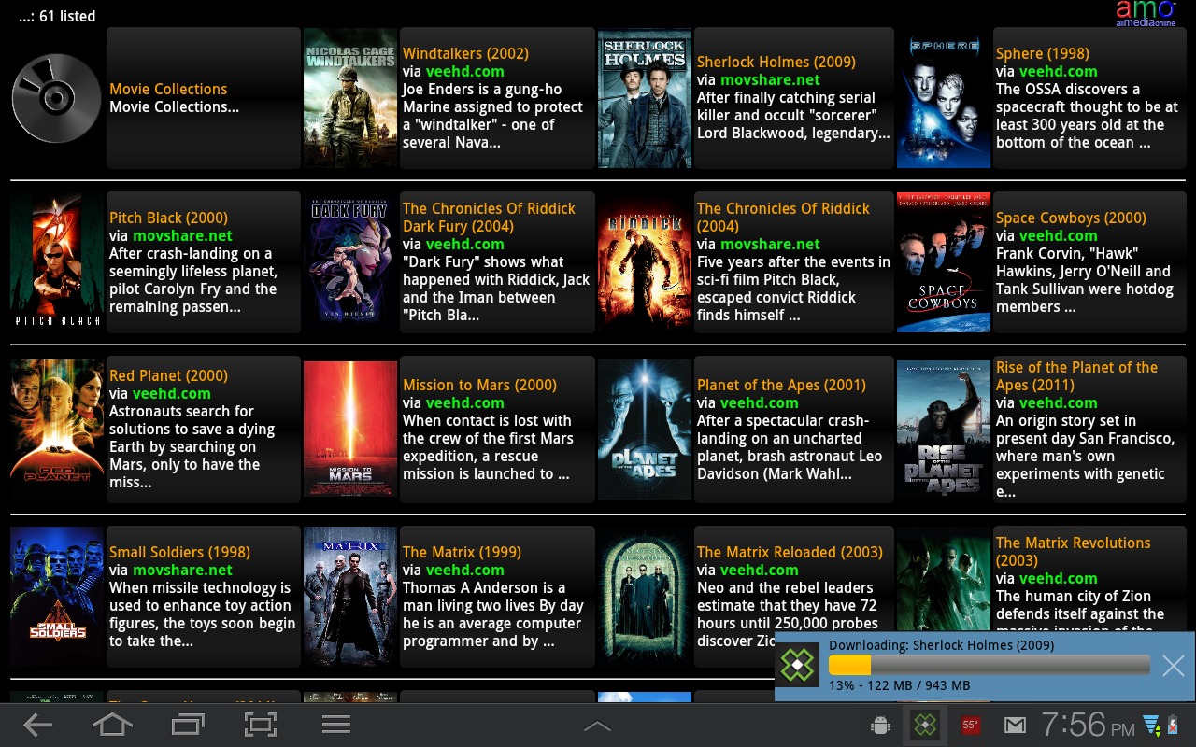Open The Matrix (1999) title
This screenshot has width=1196, height=747.
(x=462, y=552)
